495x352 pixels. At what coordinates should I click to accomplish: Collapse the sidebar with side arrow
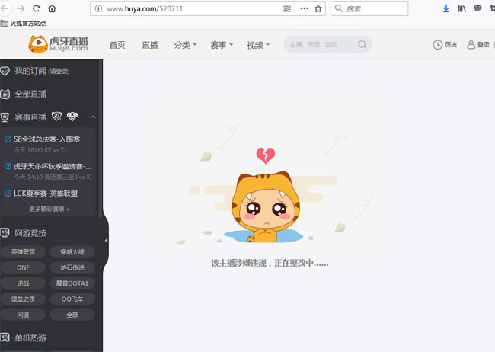106,241
